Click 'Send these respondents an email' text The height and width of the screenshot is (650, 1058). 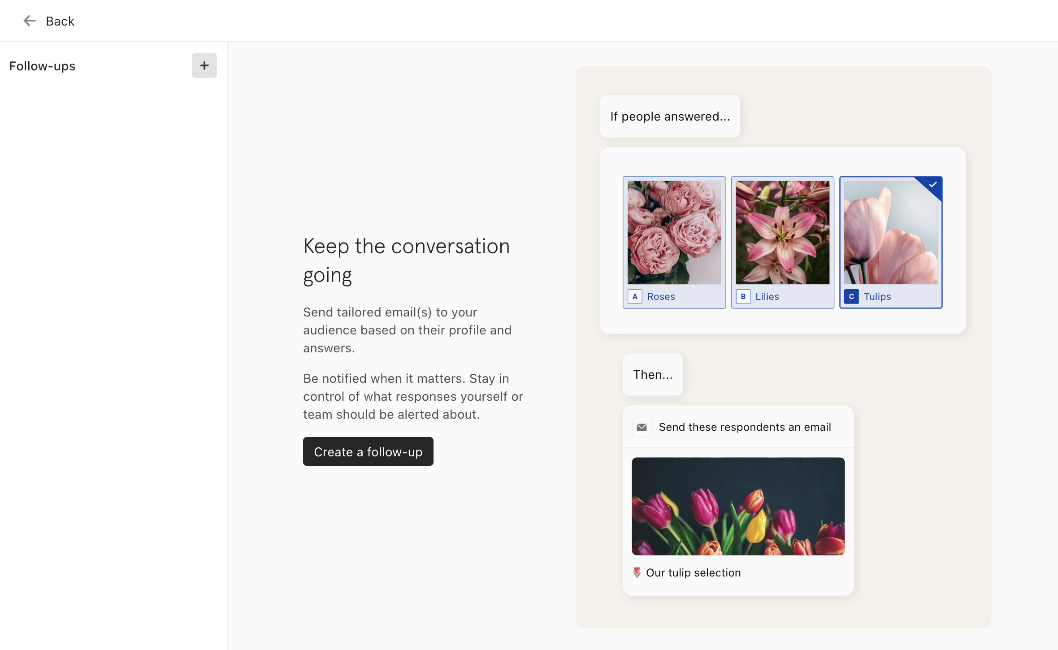[745, 427]
